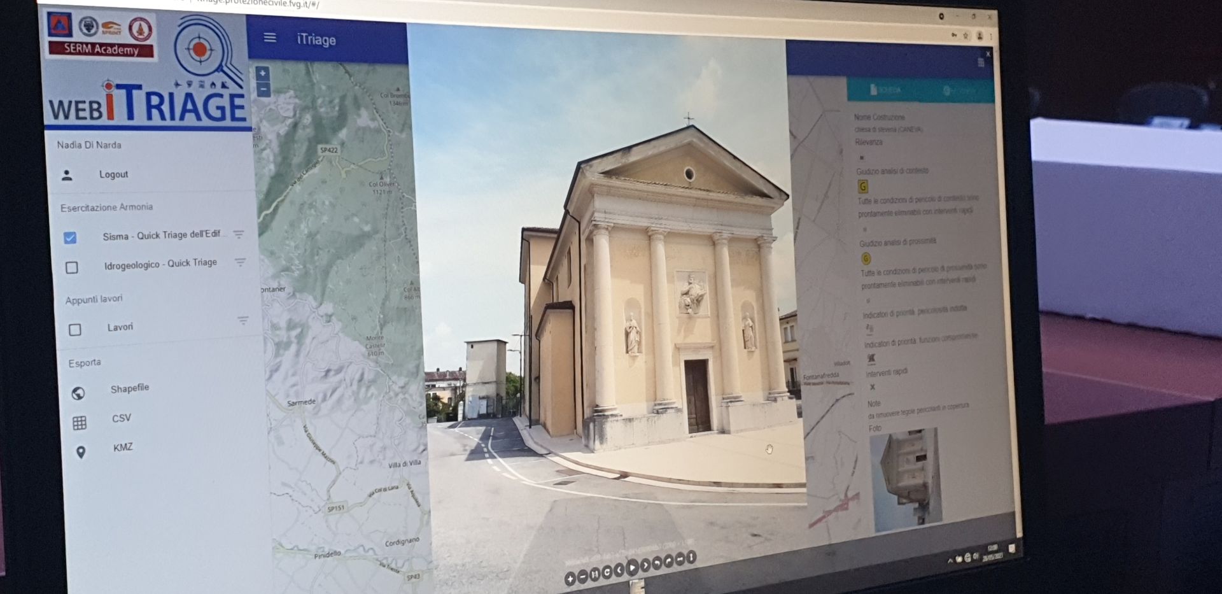Open filter options for Sisma layer
1222x594 pixels.
point(239,234)
